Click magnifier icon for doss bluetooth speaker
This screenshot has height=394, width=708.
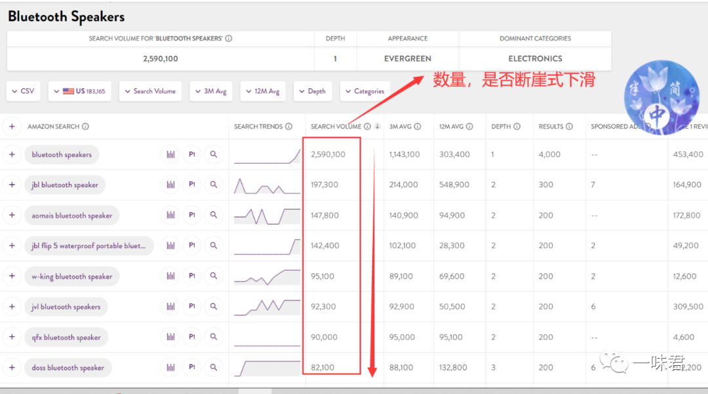[x=214, y=367]
